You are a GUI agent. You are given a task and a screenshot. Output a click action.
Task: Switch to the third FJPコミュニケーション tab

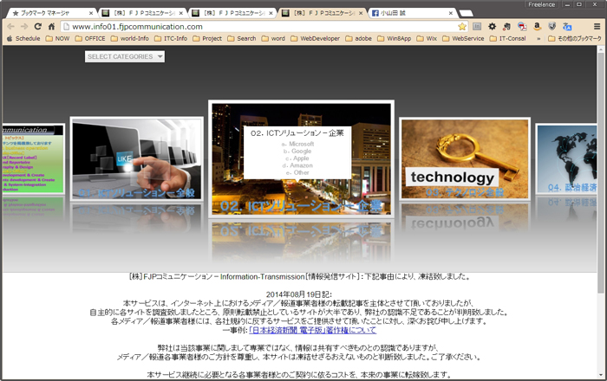tap(232, 13)
